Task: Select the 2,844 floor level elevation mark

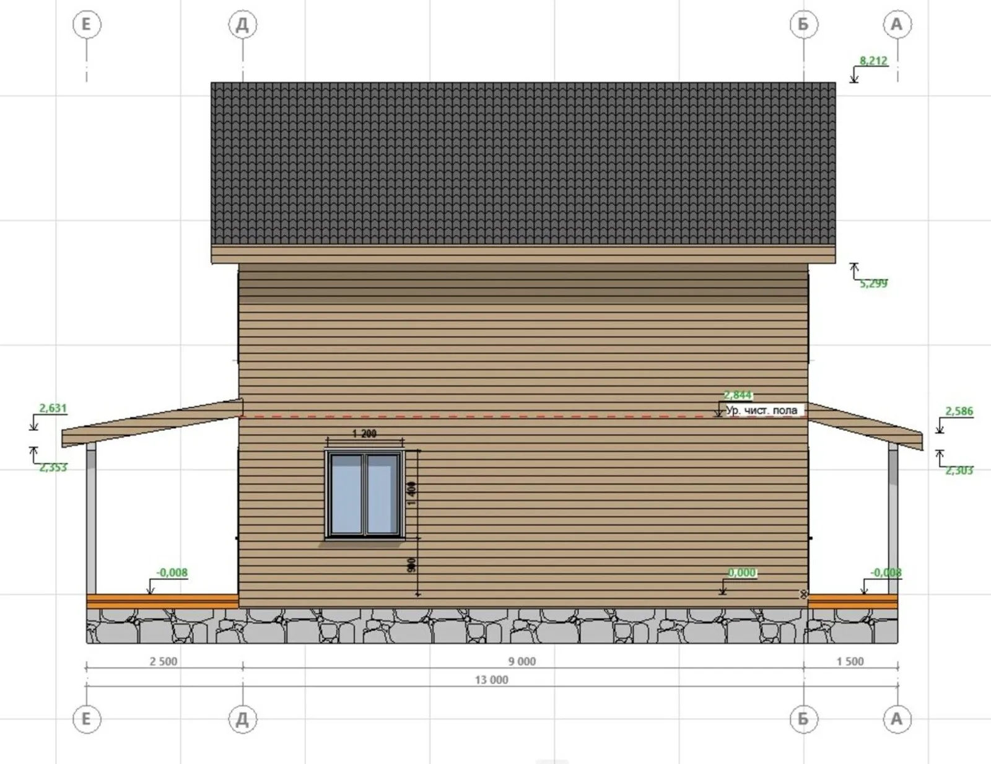Action: [737, 395]
